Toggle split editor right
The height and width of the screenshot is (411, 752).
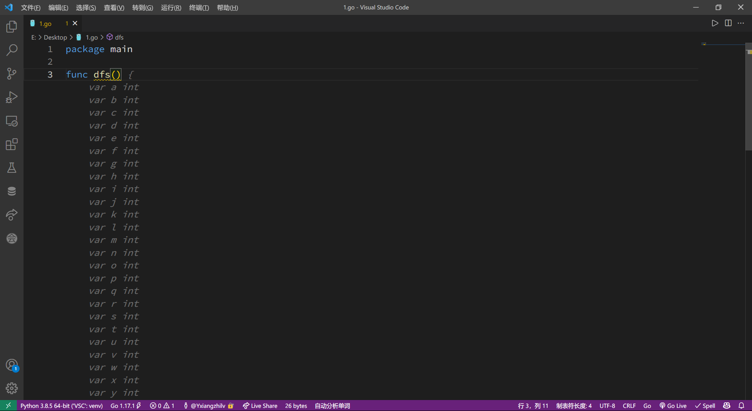[728, 23]
